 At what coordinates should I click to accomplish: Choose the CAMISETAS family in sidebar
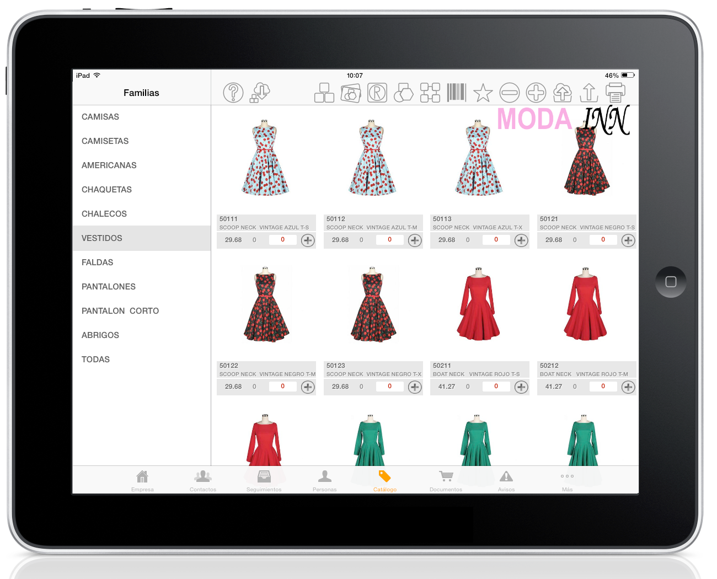point(105,141)
